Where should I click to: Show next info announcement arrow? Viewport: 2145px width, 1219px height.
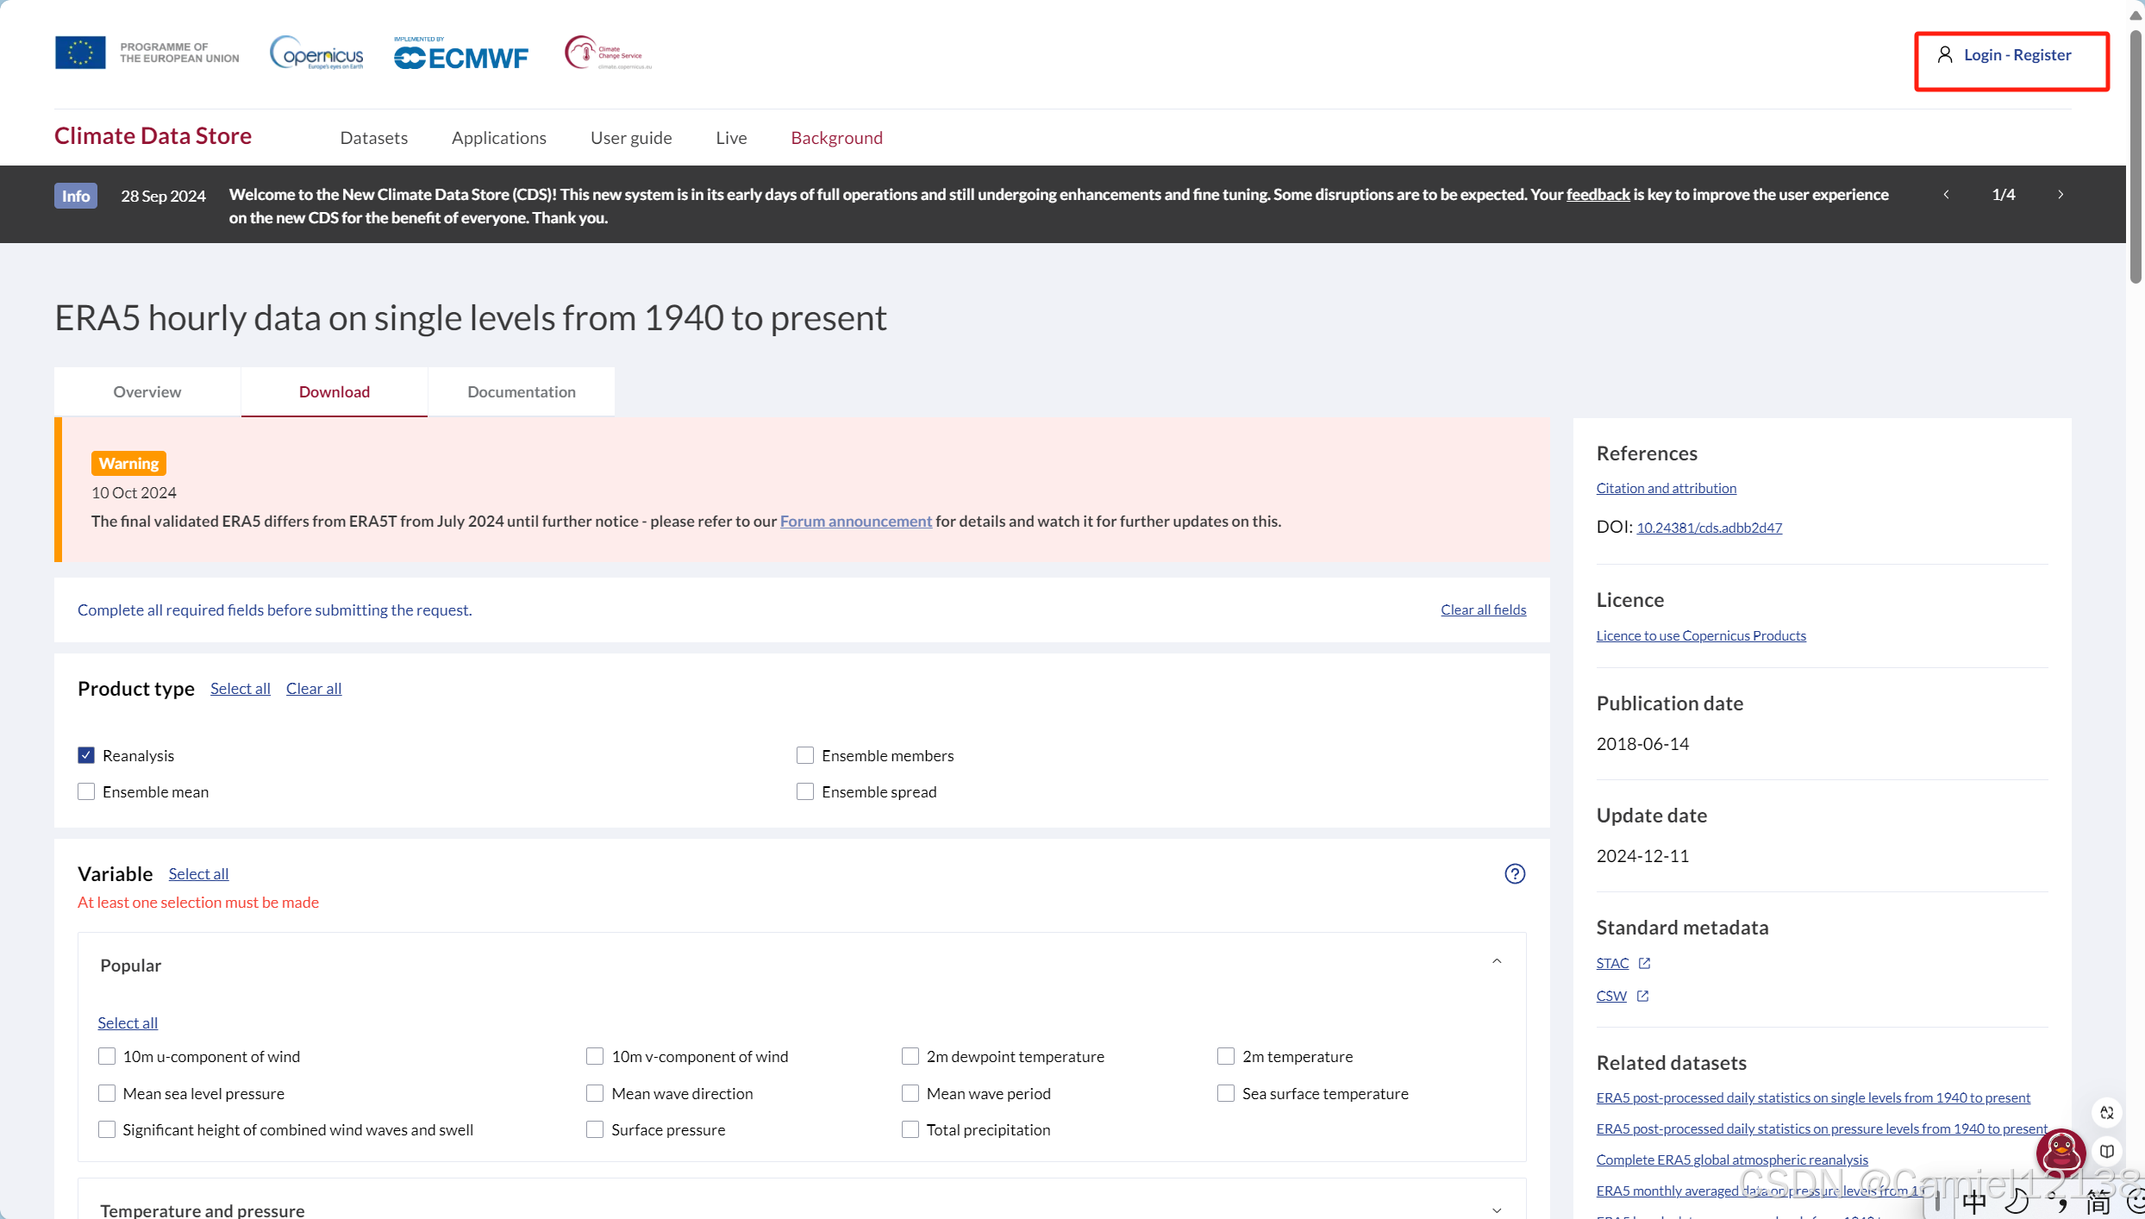pyautogui.click(x=2061, y=195)
